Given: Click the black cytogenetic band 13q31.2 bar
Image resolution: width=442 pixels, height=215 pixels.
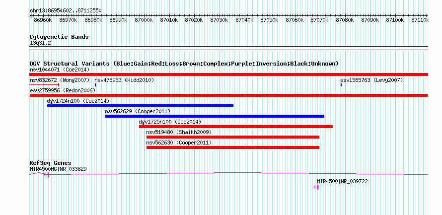Looking at the screenshot, I should (x=229, y=48).
